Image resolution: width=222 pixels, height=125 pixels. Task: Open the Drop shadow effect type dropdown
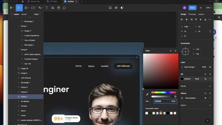coord(191,98)
